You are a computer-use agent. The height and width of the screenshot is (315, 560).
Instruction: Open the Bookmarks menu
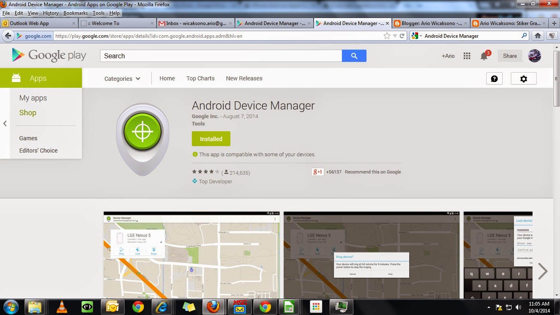click(x=75, y=13)
